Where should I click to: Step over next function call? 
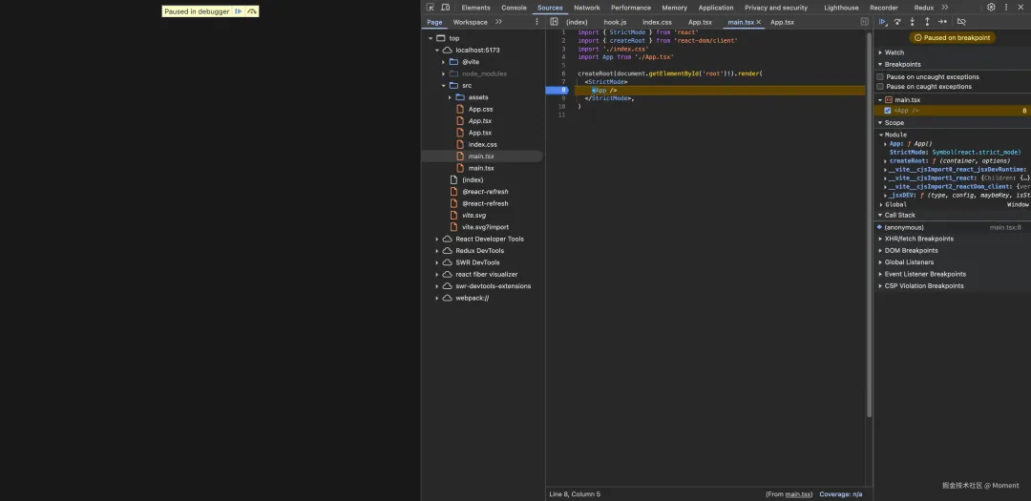click(x=897, y=21)
